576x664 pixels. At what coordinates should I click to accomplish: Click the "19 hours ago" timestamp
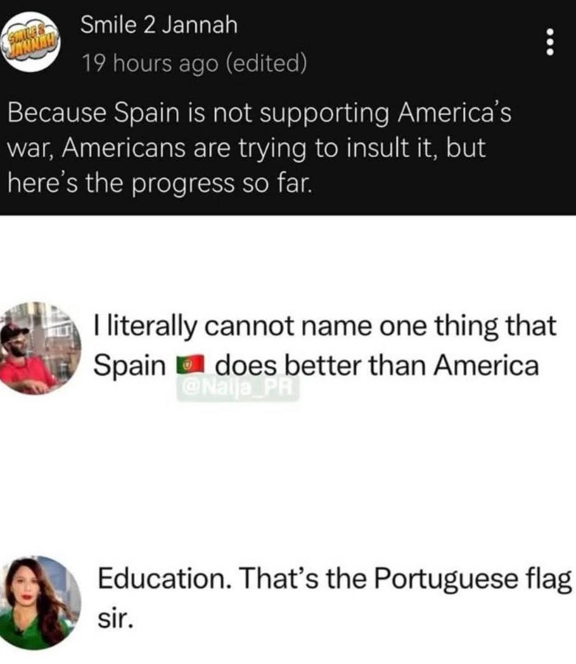[x=150, y=63]
